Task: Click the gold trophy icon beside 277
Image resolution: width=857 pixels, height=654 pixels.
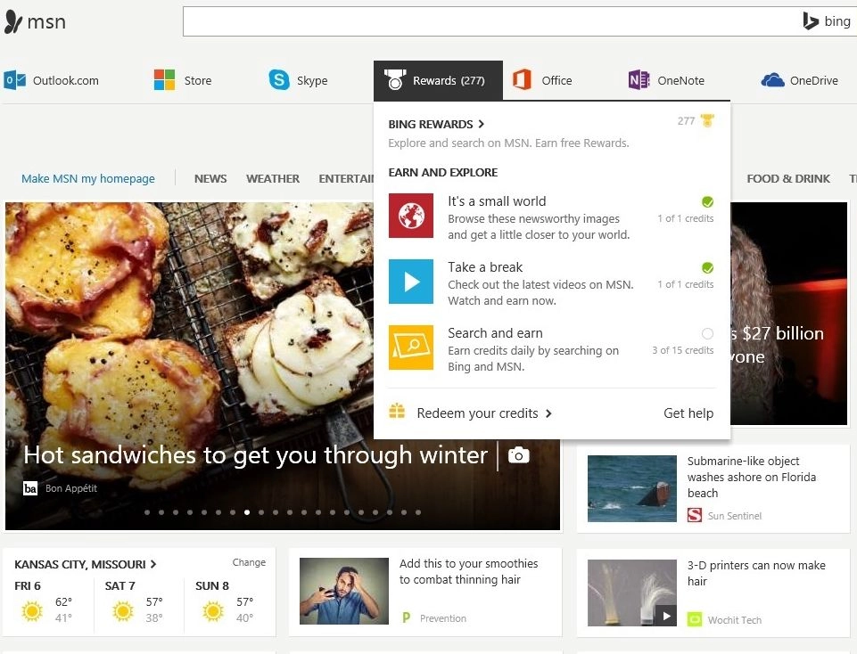Action: click(707, 120)
